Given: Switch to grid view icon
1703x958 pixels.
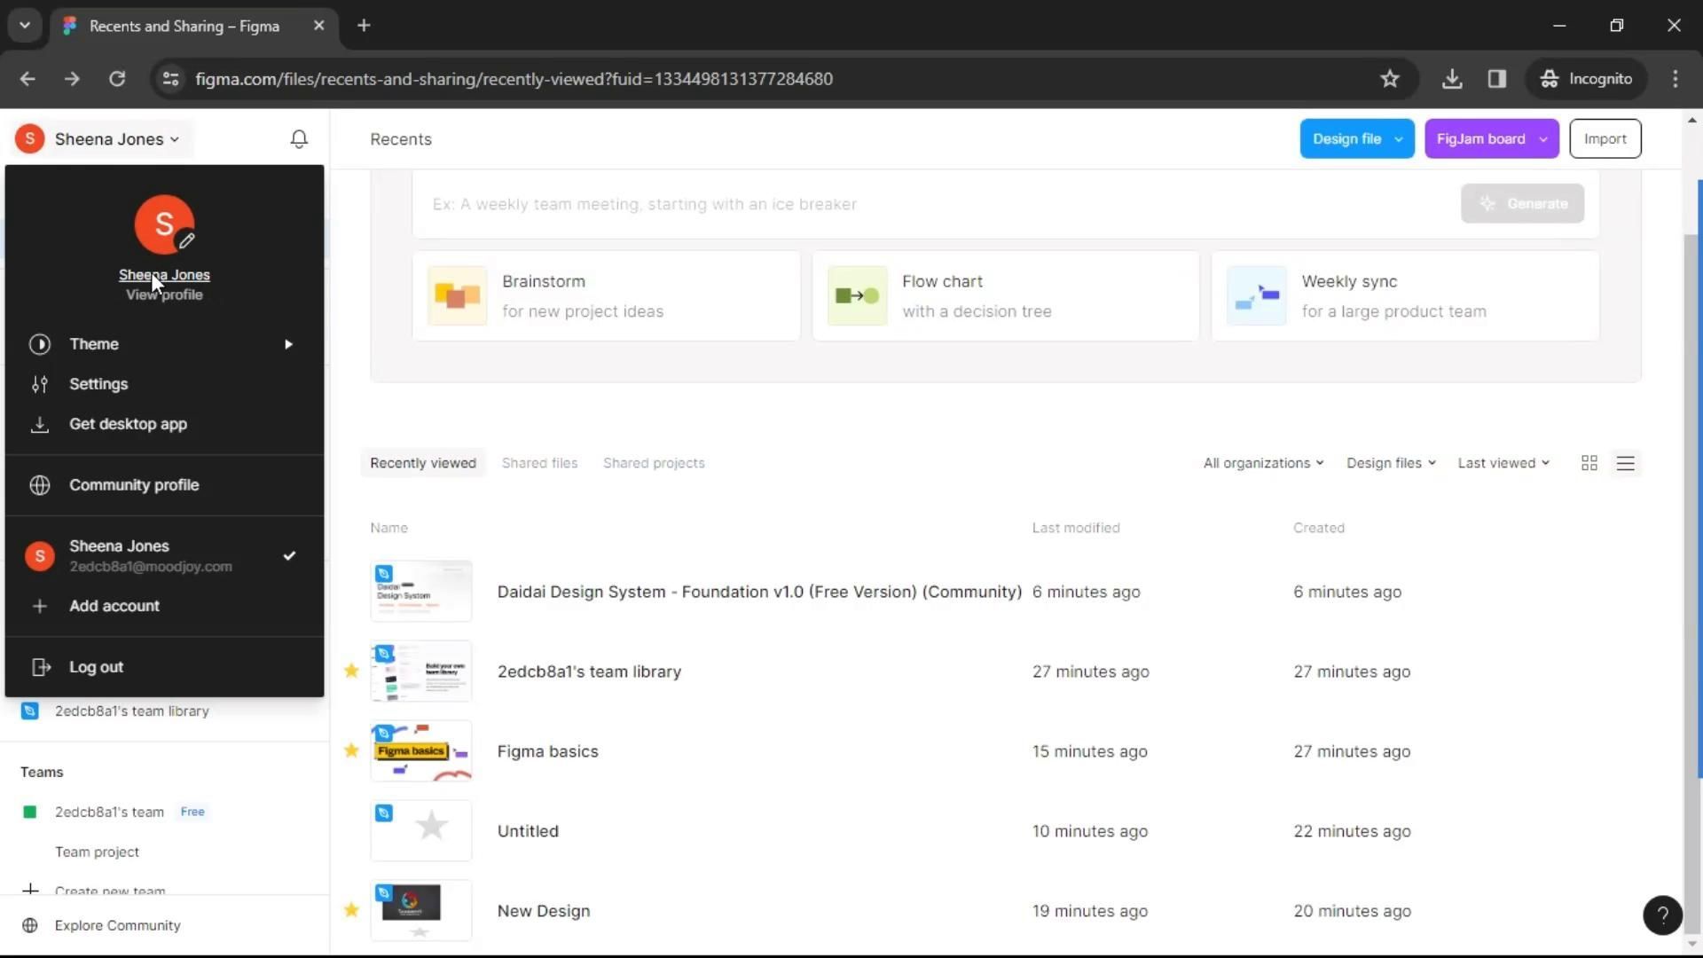Looking at the screenshot, I should point(1589,463).
